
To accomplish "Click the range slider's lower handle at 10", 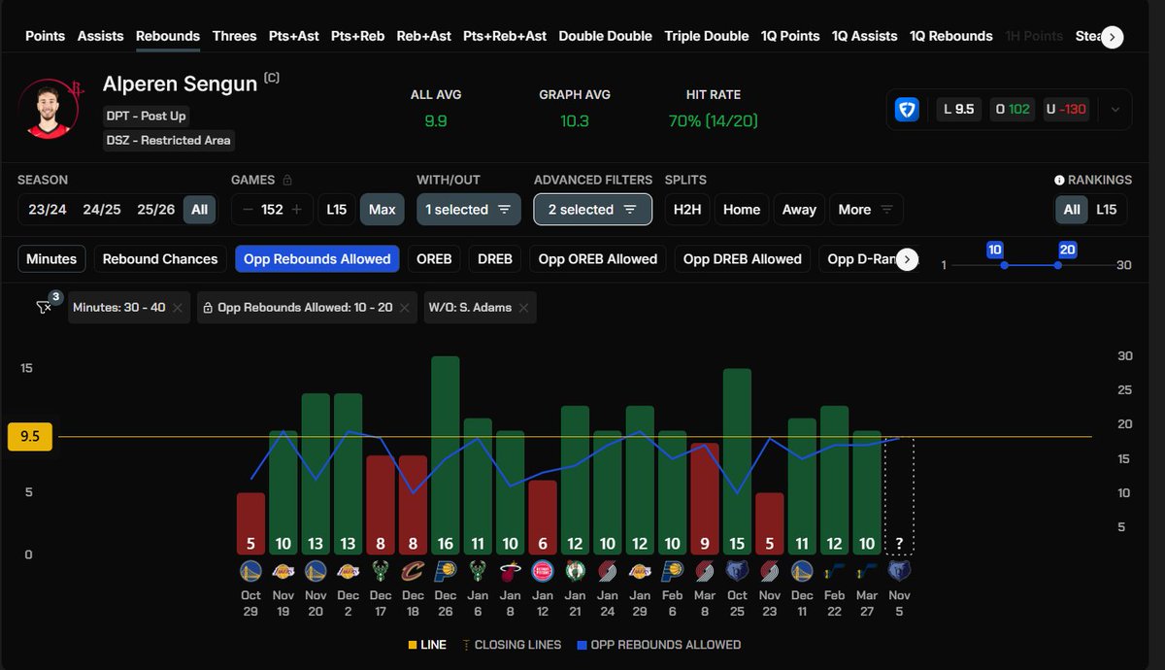I will tap(1004, 265).
